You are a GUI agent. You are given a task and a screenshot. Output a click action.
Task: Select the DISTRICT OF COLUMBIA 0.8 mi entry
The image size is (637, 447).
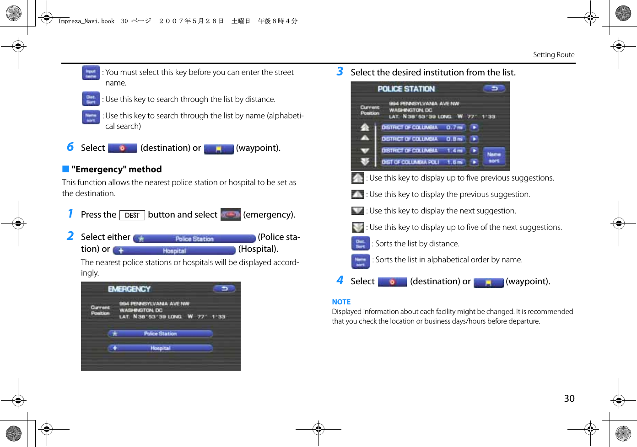pos(423,139)
